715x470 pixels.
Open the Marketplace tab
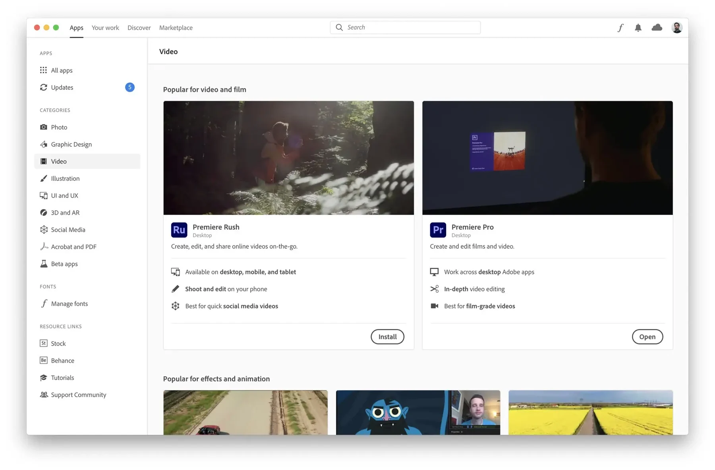pos(176,28)
